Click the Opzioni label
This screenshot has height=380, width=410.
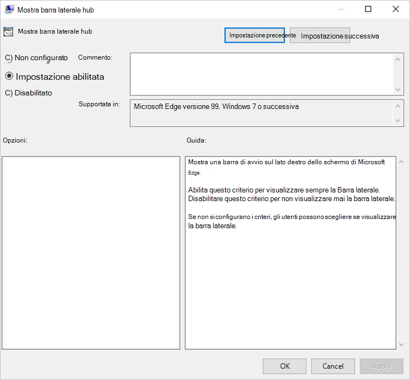tap(15, 140)
